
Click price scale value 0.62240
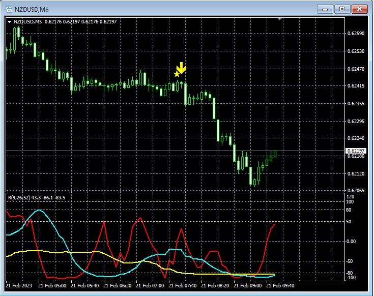click(x=356, y=138)
